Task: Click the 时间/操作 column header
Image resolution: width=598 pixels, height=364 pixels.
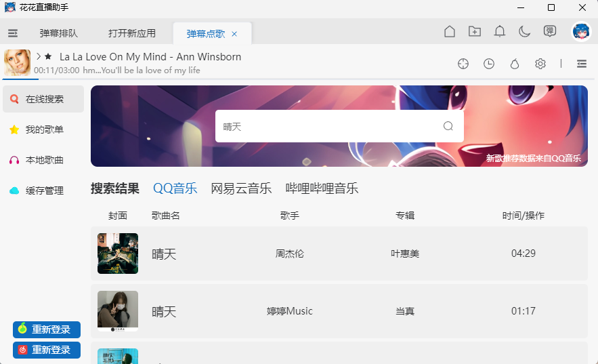Action: pyautogui.click(x=524, y=216)
